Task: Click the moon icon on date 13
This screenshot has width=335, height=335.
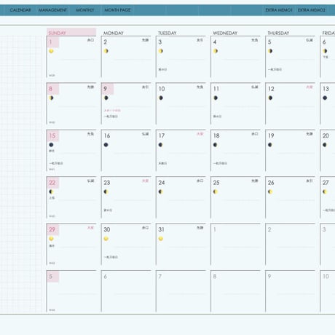Action: [x=325, y=98]
